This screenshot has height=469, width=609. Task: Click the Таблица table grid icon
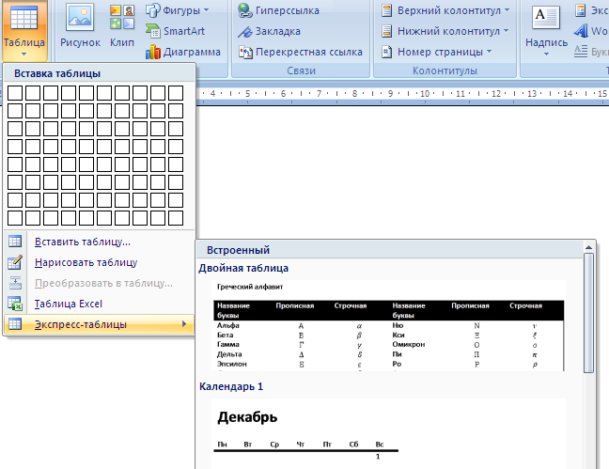pyautogui.click(x=24, y=18)
